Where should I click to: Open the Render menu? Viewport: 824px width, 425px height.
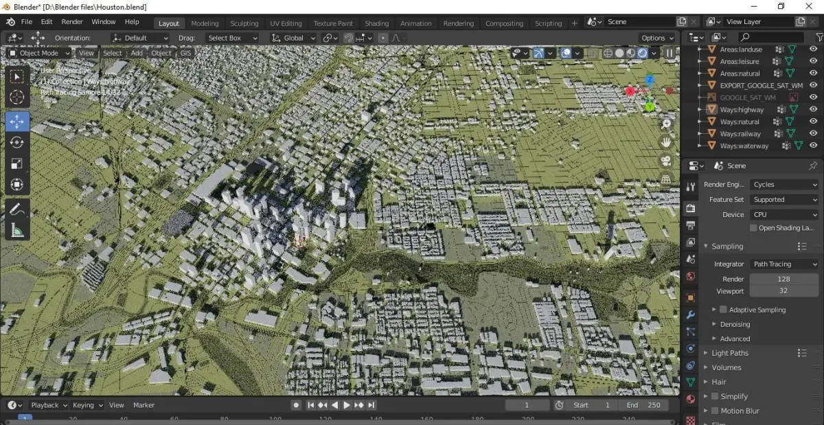[x=72, y=22]
